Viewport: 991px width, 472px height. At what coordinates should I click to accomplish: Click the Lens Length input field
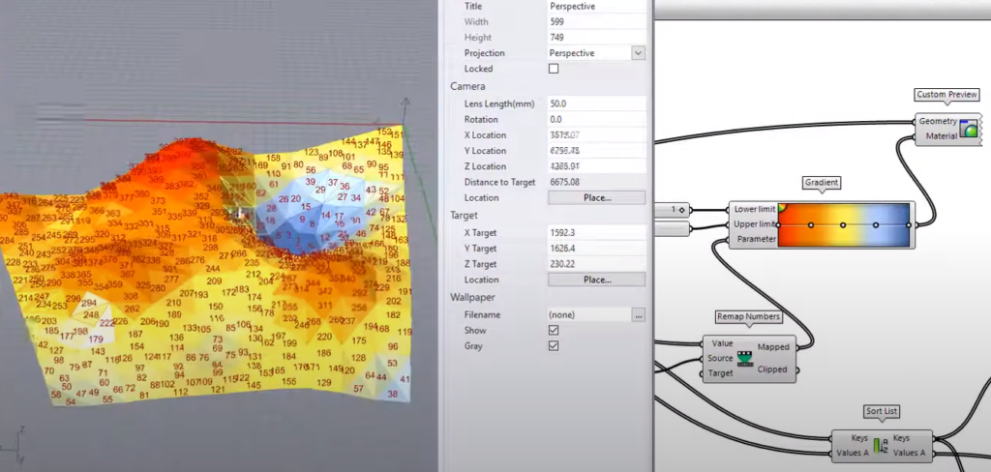click(596, 103)
